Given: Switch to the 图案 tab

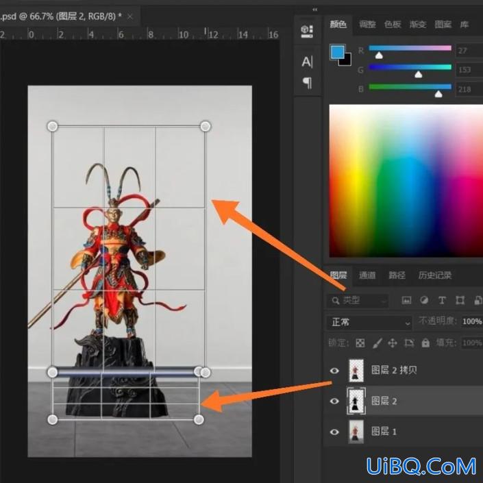Looking at the screenshot, I should click(x=443, y=25).
